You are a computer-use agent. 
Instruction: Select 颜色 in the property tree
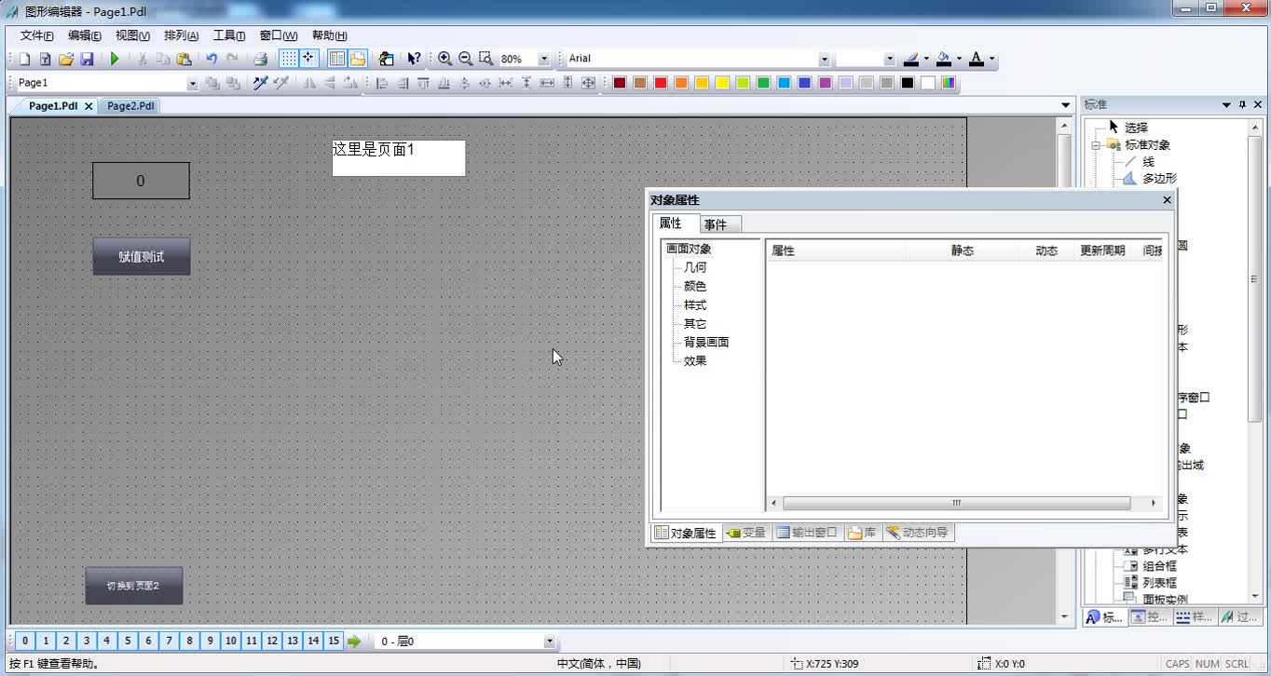[695, 286]
